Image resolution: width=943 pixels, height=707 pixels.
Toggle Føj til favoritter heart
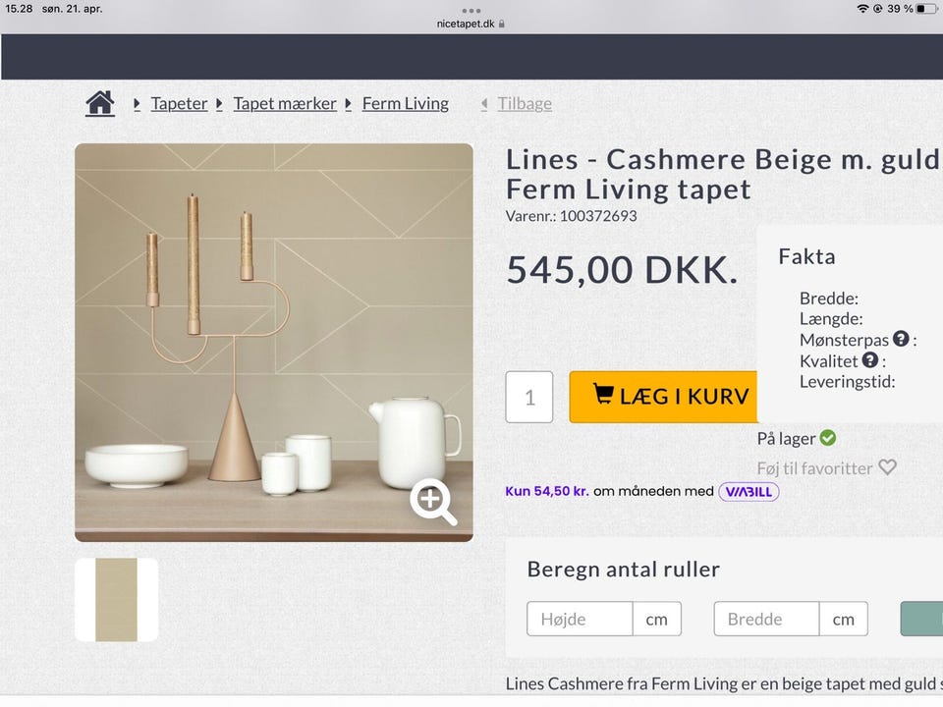click(889, 467)
